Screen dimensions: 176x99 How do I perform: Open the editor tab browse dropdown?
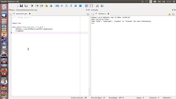pyautogui.click(x=10, y=14)
